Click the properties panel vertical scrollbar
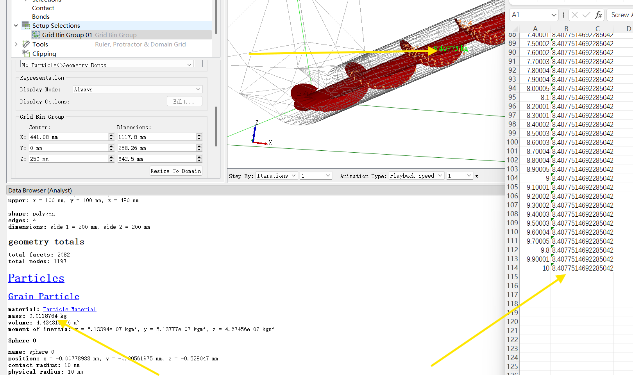This screenshot has width=633, height=376. pyautogui.click(x=216, y=127)
